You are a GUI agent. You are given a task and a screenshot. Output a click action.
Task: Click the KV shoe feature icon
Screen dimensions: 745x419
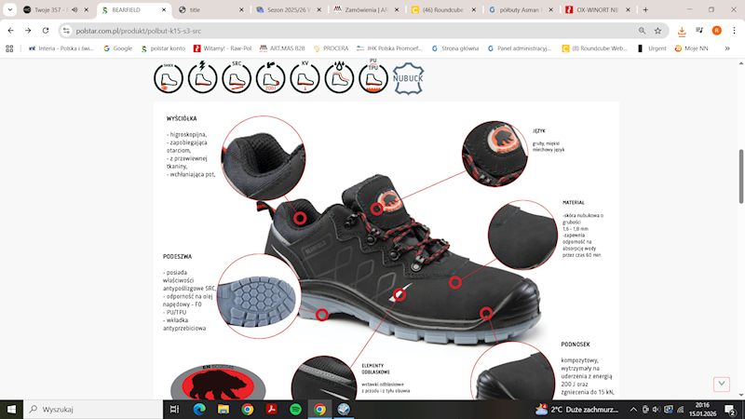305,78
